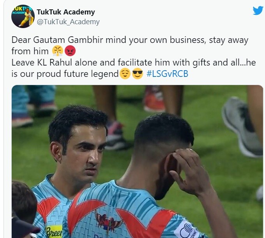This screenshot has height=238, width=265.
Task: Open the attached tweet photo
Action: 138,162
